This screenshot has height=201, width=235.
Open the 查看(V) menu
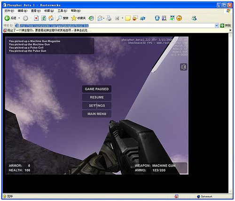[x=36, y=11]
